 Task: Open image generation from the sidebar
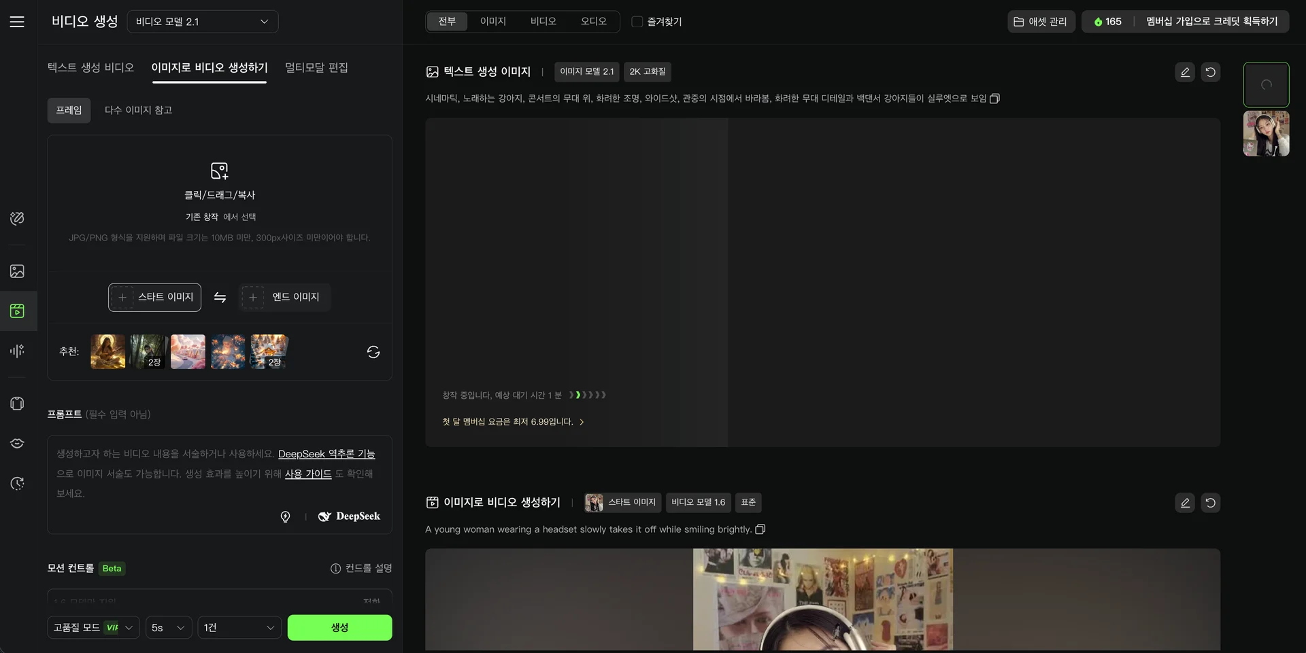(17, 271)
